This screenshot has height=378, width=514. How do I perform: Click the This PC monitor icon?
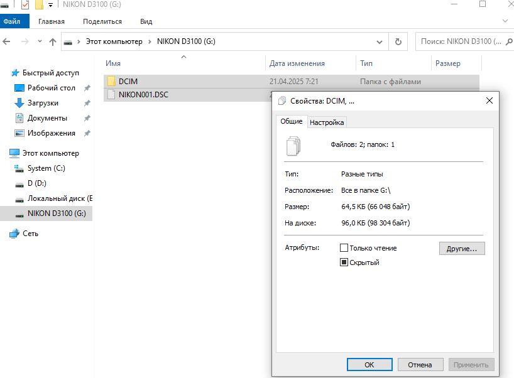14,153
